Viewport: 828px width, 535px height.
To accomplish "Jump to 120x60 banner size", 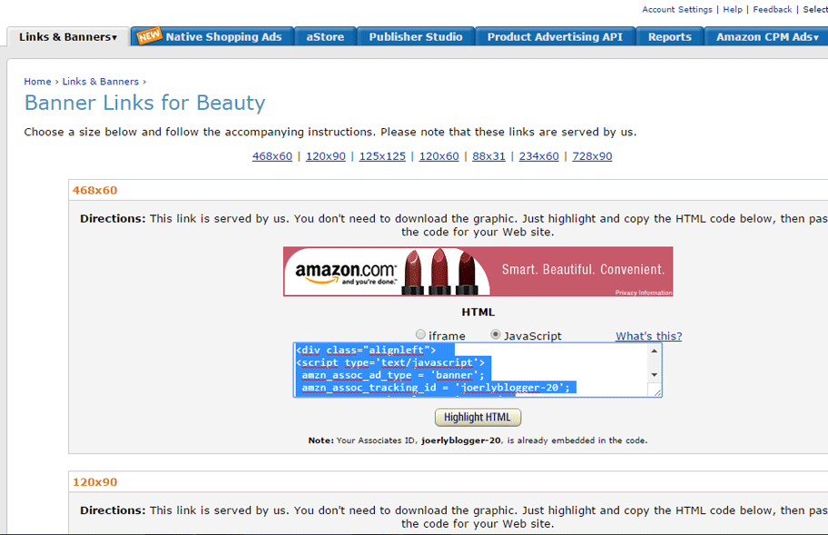I will click(x=439, y=156).
